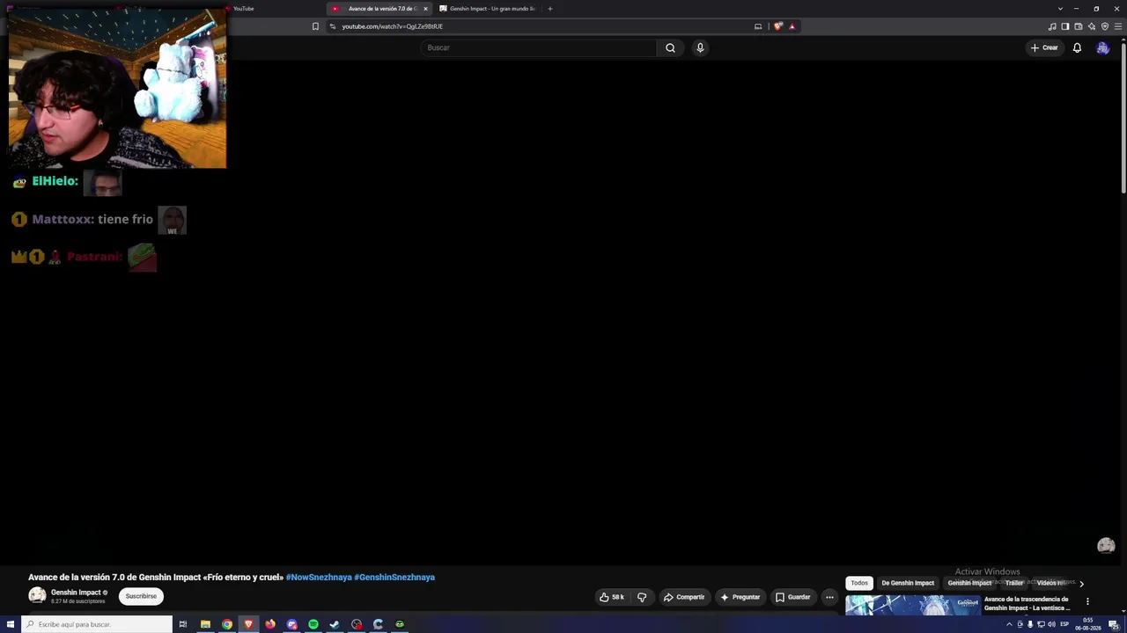
Task: Open the #GenshinSnezhnaya hashtag link
Action: (x=394, y=578)
